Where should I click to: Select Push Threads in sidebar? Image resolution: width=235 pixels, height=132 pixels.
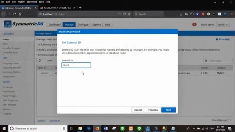tap(10, 96)
